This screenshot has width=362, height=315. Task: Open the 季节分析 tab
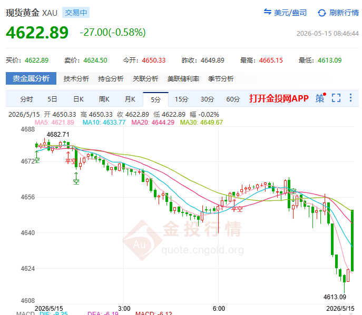point(221,79)
